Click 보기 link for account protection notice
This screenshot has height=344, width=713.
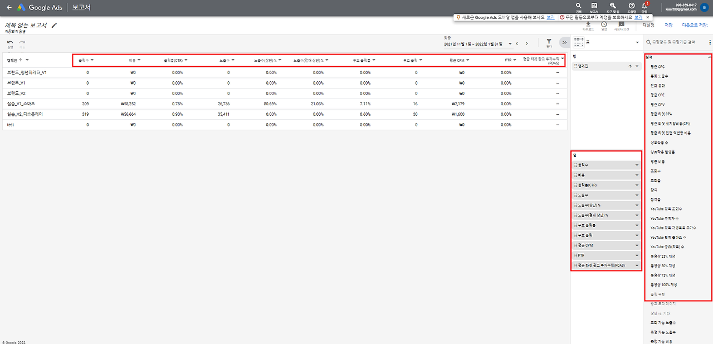pos(638,17)
